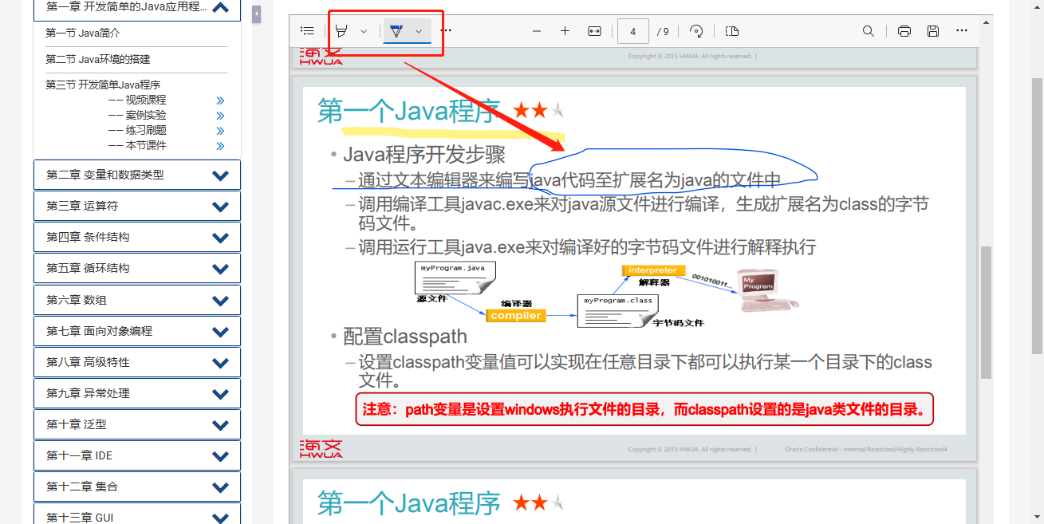Rotate the PDF page
This screenshot has height=524, width=1044.
(x=696, y=31)
